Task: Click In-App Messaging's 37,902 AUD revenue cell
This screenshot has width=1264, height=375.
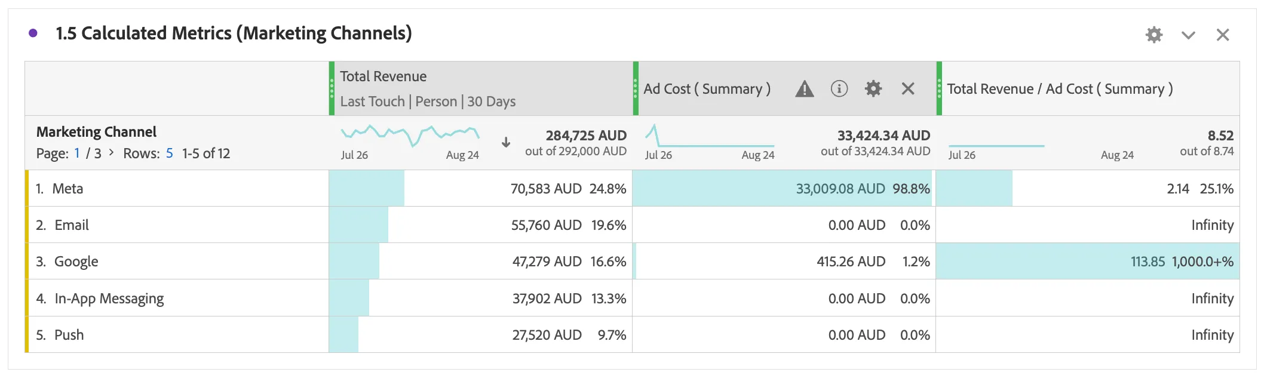Action: 481,298
